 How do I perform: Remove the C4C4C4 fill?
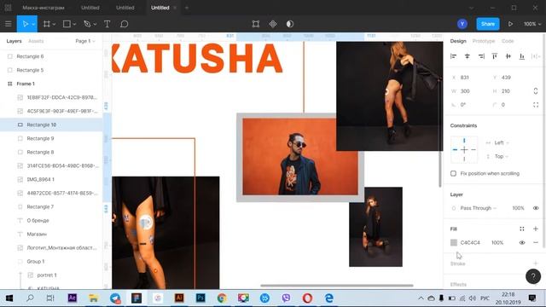(x=536, y=242)
